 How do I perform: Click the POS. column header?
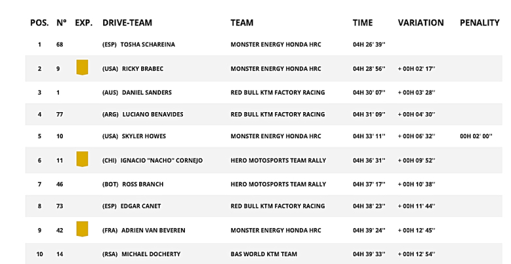[39, 23]
